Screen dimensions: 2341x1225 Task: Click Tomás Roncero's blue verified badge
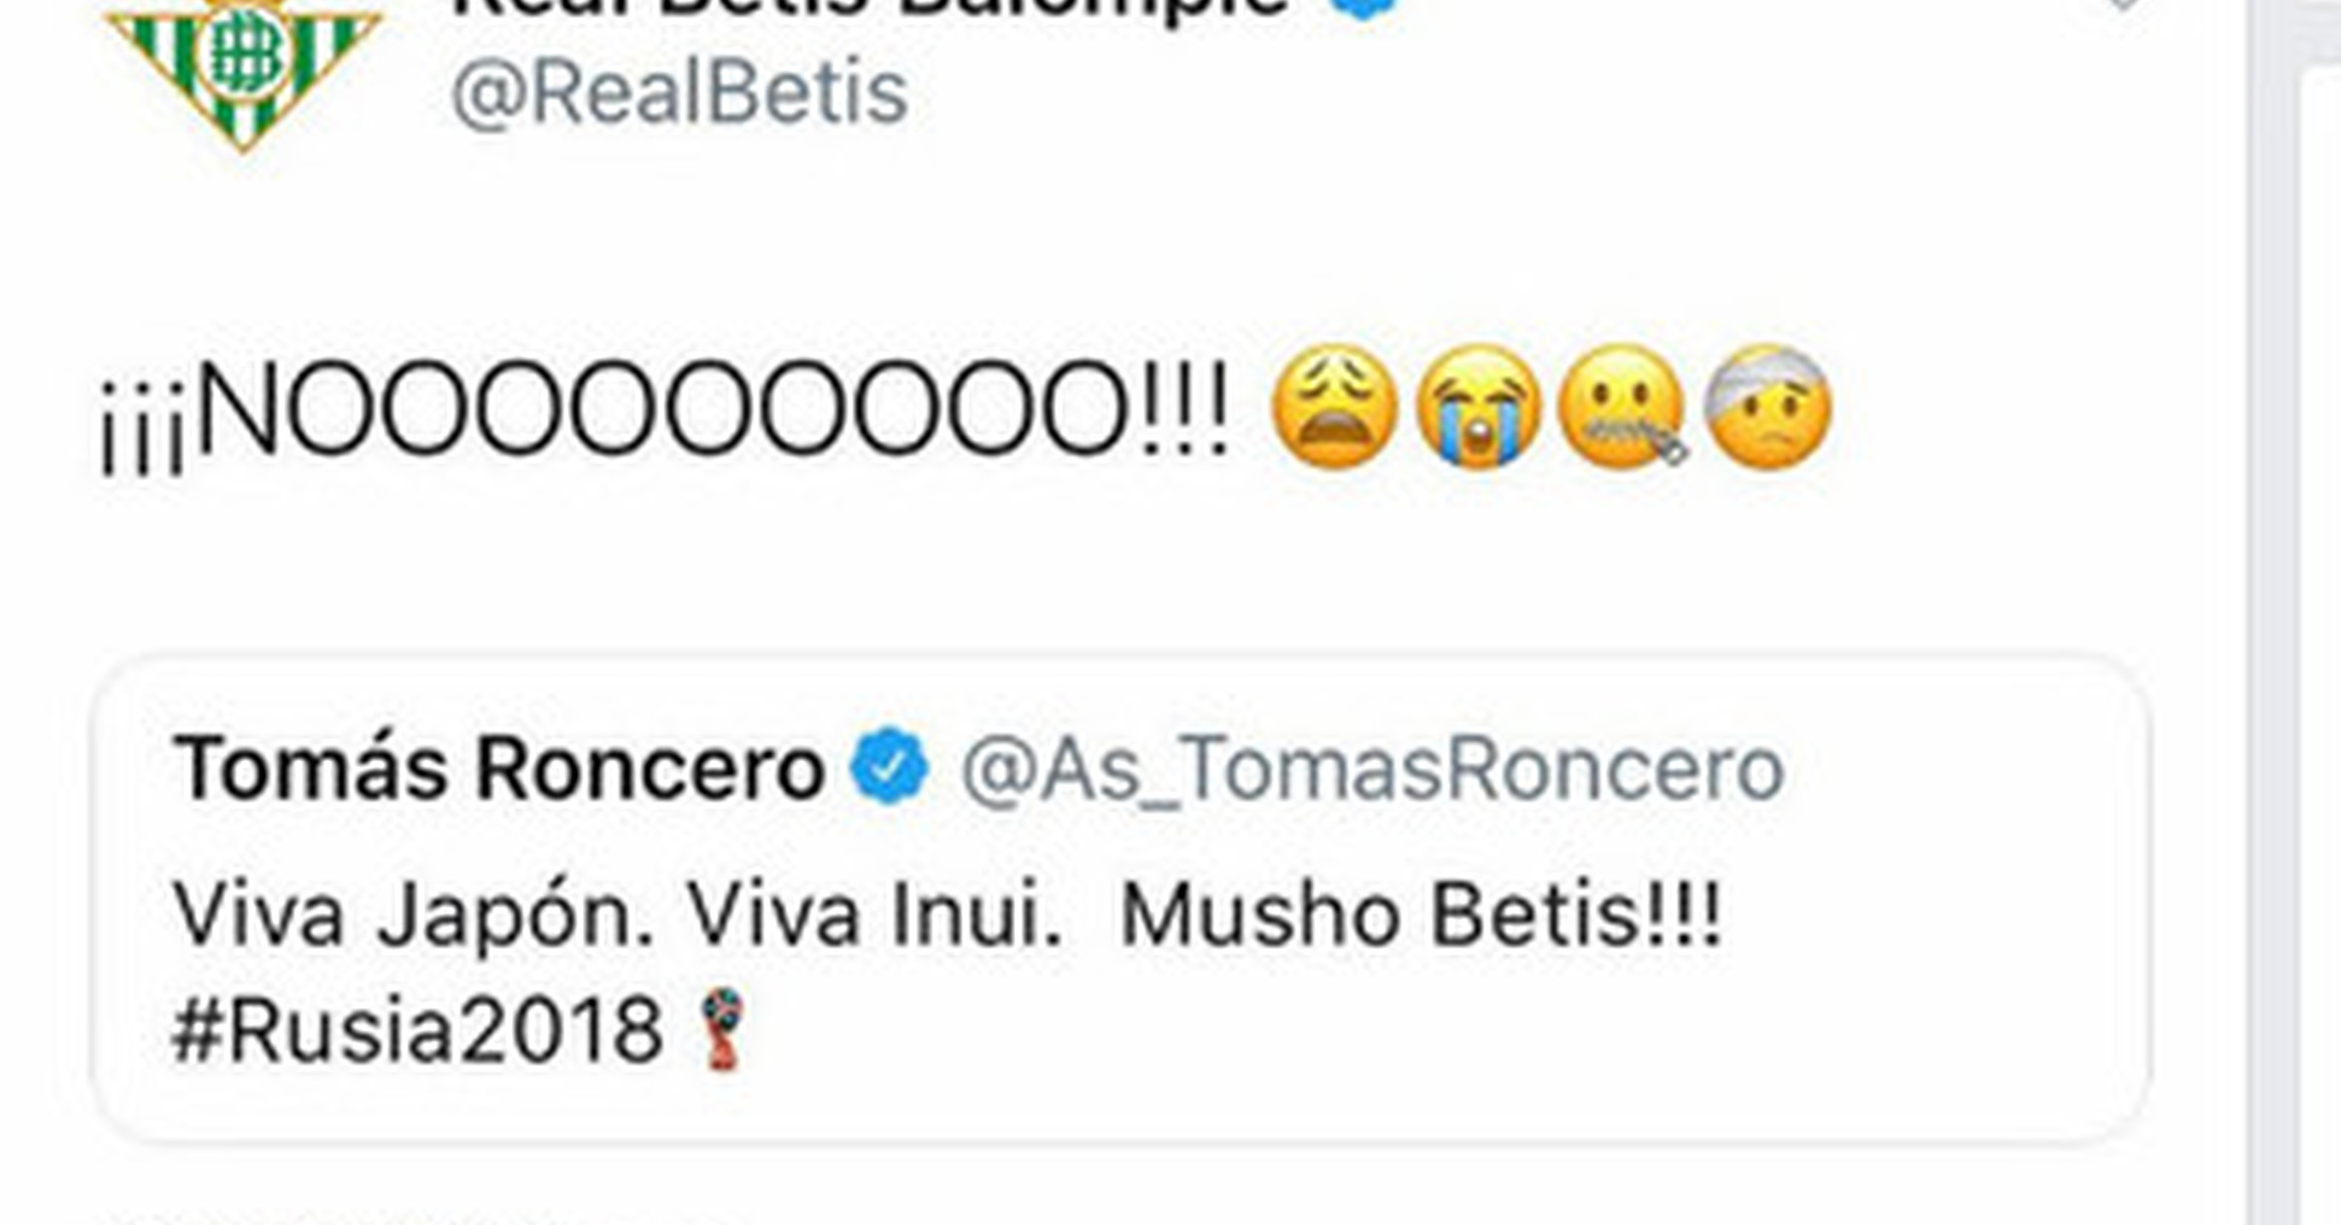[x=890, y=766]
